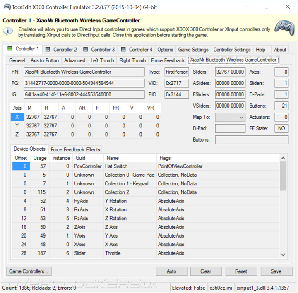Screen dimensions: 298x293
Task: Select the Throttle slider row
Action: 146,253
